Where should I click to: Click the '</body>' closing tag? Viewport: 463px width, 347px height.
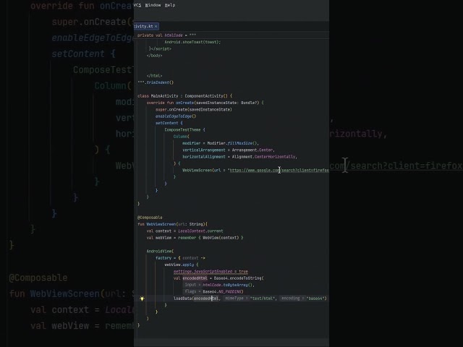(x=154, y=56)
